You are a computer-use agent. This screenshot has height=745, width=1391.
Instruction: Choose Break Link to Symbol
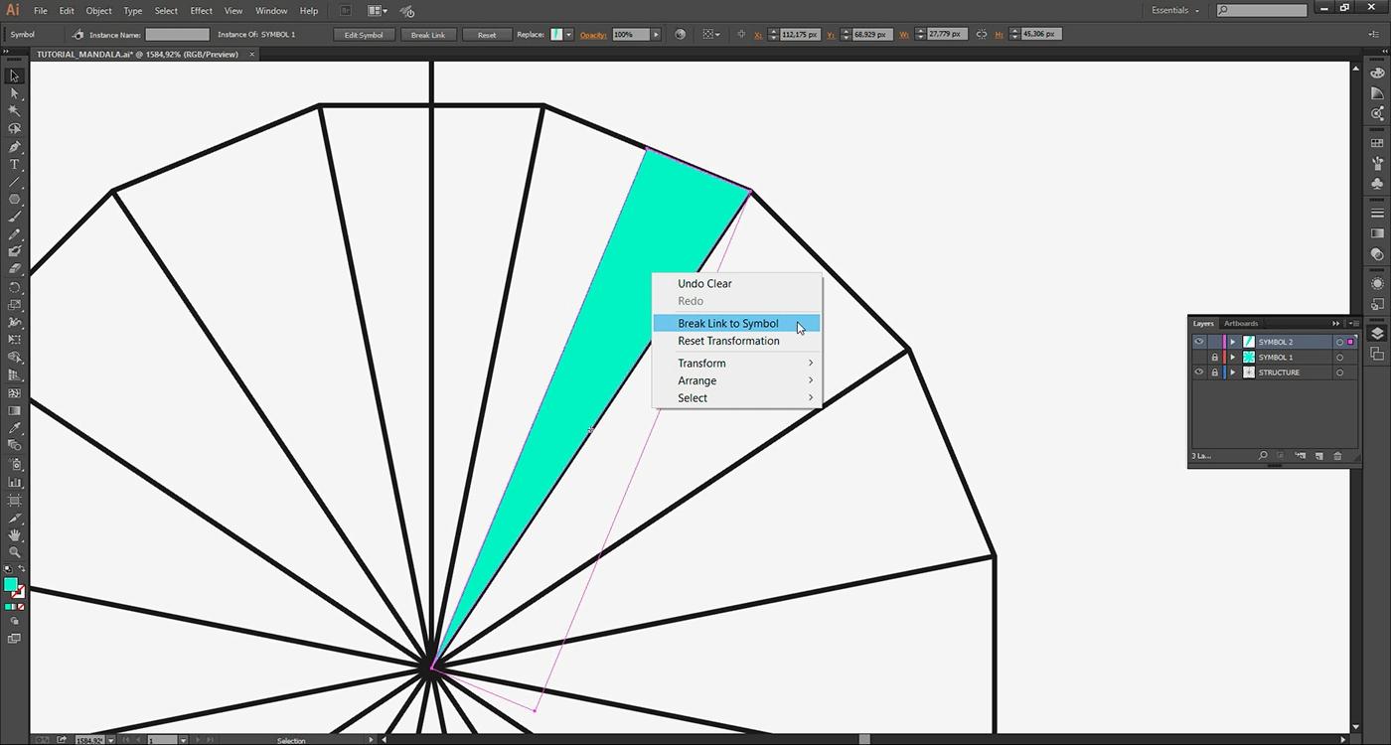click(735, 323)
